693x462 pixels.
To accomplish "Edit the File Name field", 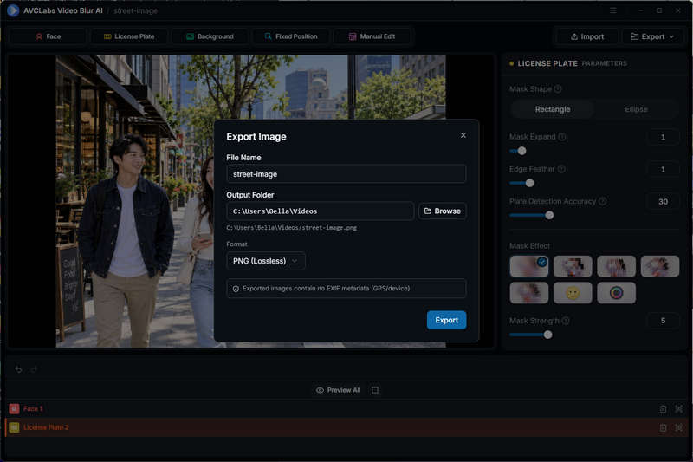I will [x=346, y=173].
